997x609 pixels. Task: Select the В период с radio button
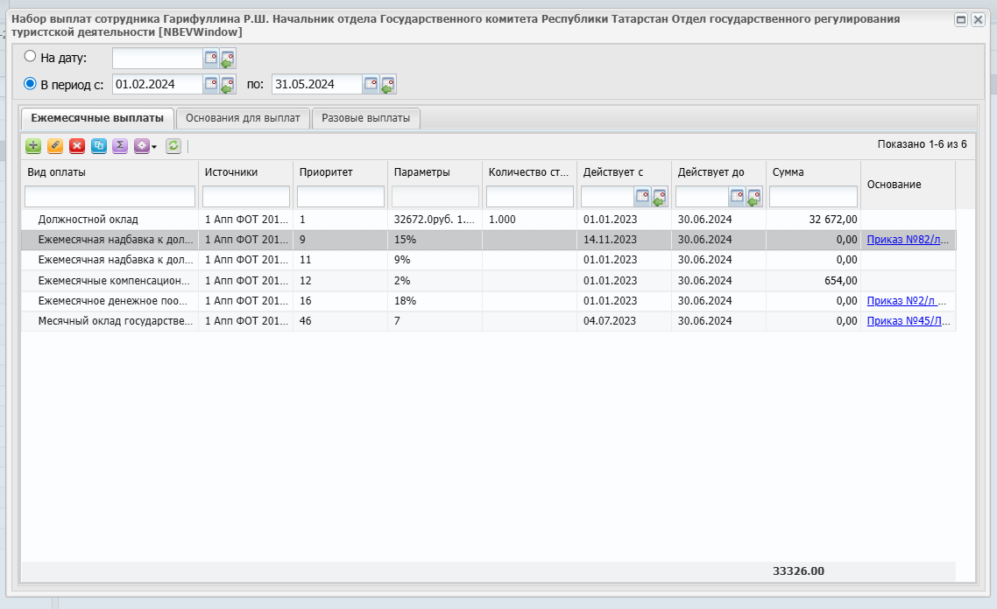tap(30, 83)
